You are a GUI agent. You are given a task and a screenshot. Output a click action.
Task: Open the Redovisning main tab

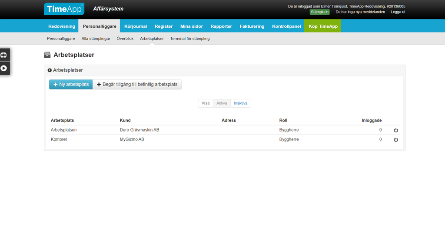(62, 26)
